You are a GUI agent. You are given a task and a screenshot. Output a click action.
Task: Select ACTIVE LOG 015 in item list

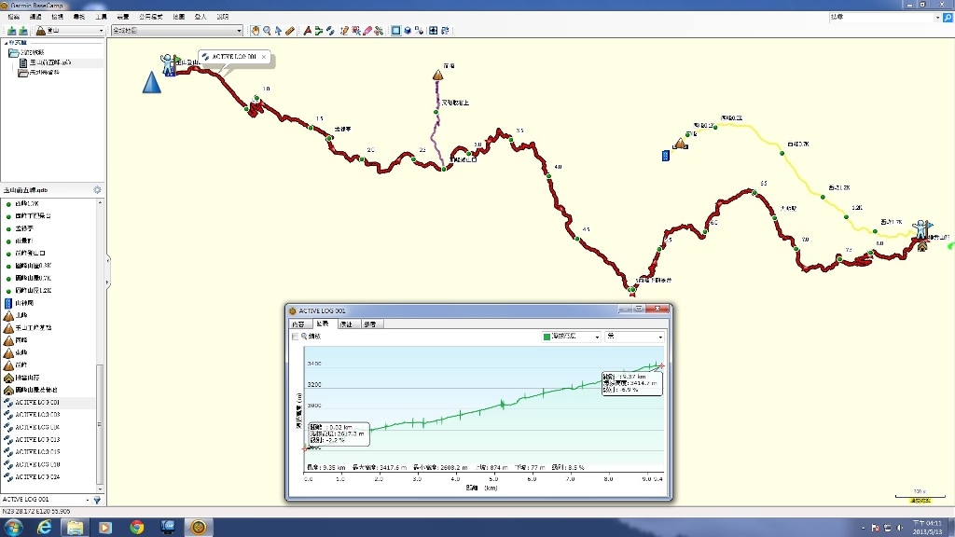pyautogui.click(x=48, y=452)
